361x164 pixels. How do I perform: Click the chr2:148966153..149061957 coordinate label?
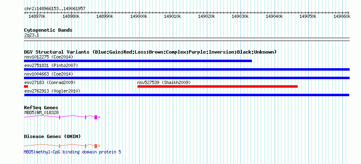point(55,9)
